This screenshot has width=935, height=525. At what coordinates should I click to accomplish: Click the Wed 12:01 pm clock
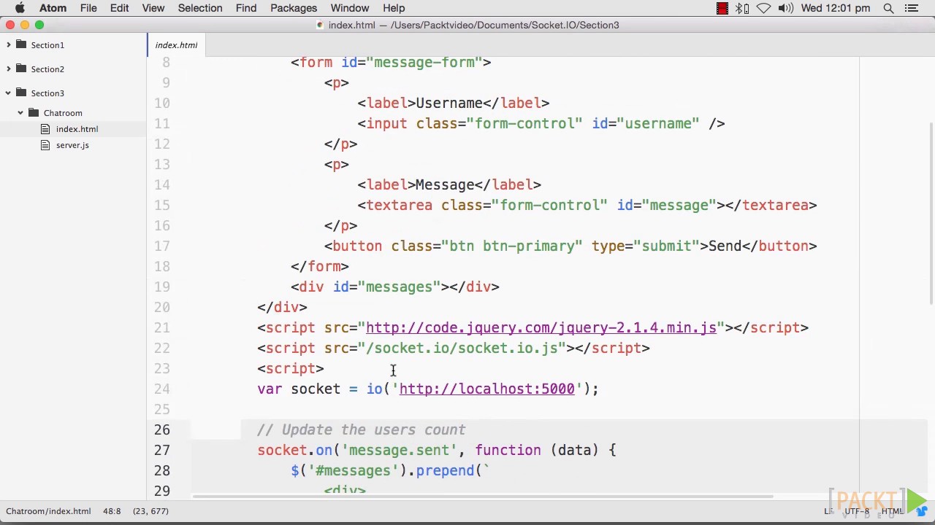click(836, 8)
